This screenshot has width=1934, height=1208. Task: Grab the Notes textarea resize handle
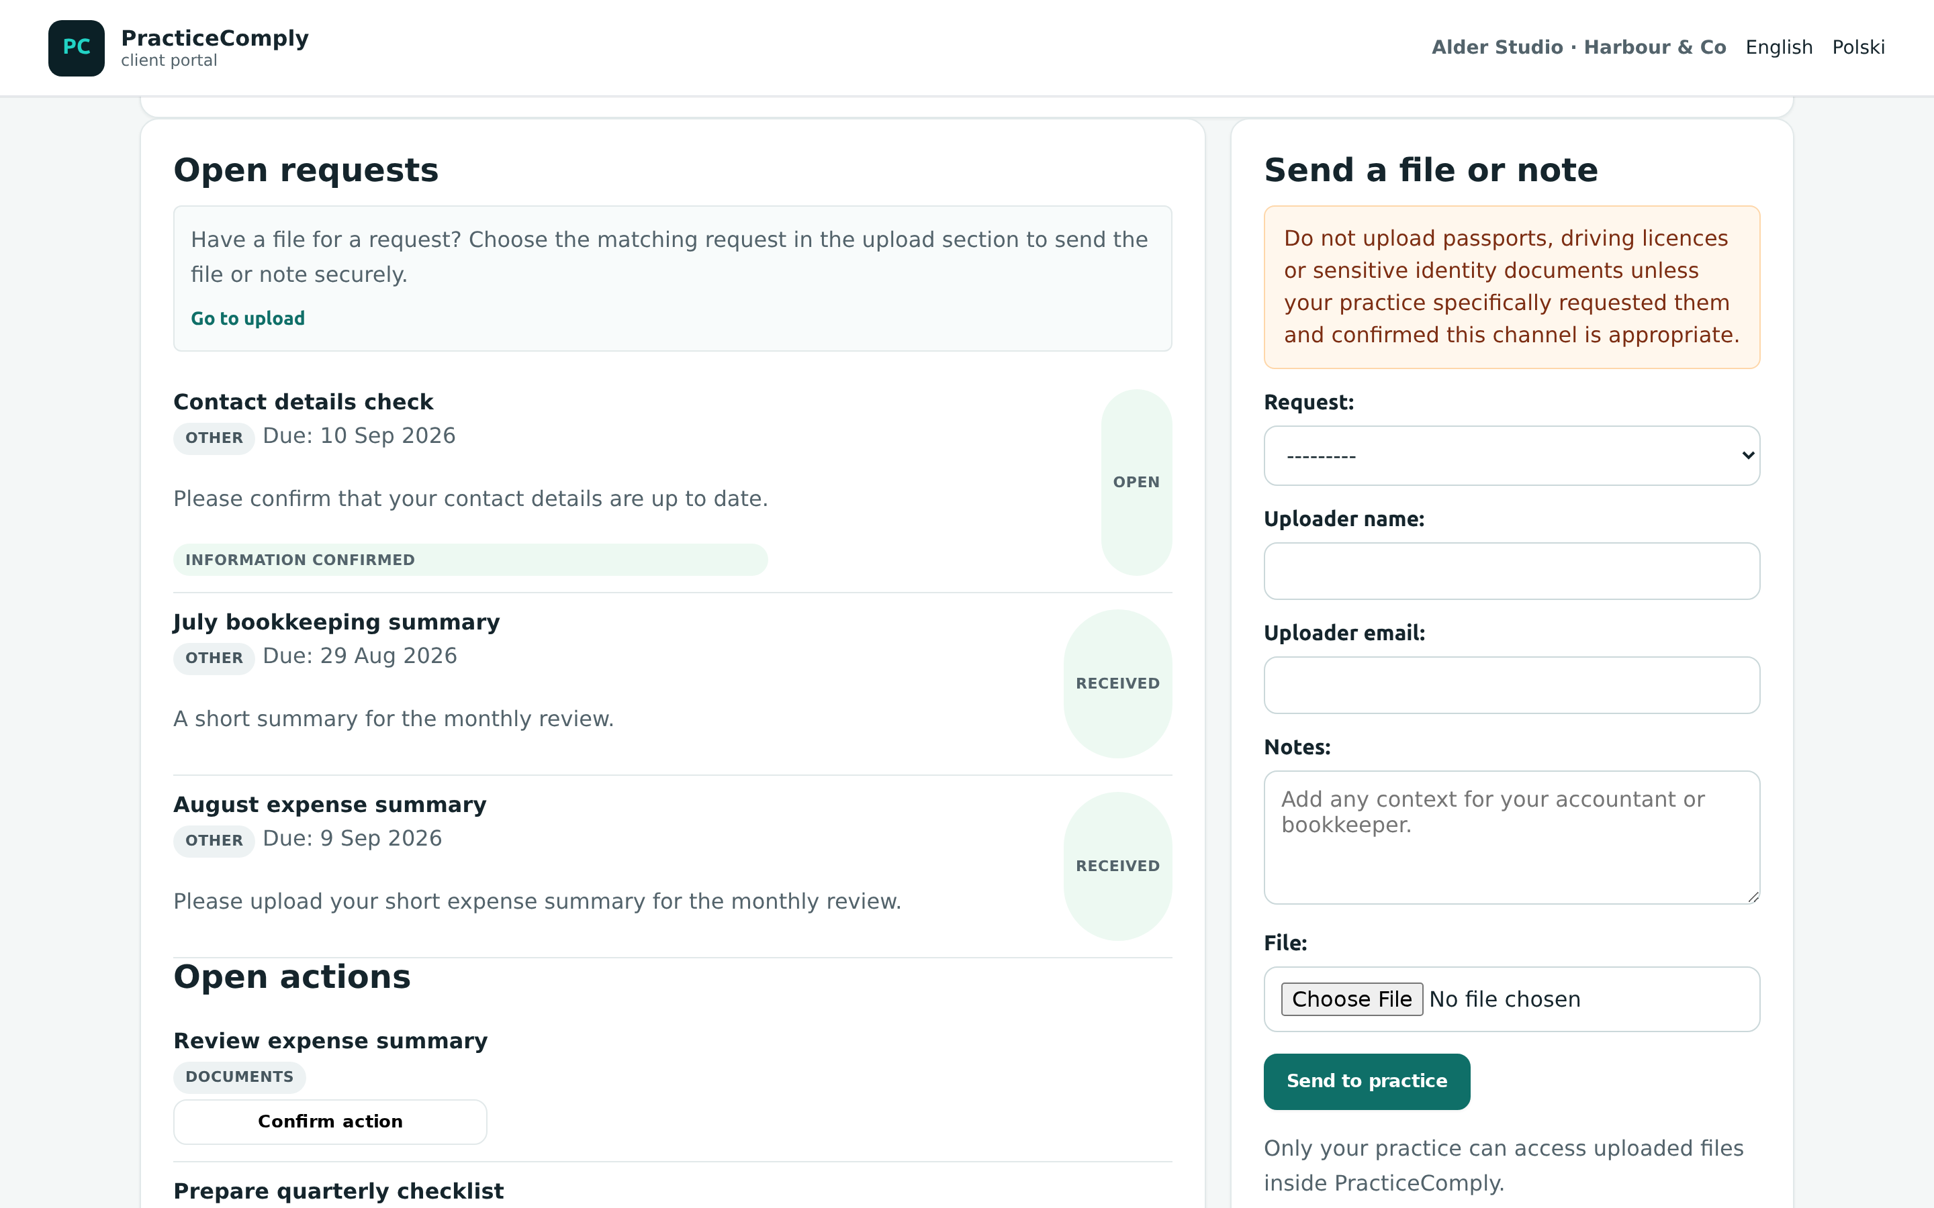click(x=1753, y=897)
